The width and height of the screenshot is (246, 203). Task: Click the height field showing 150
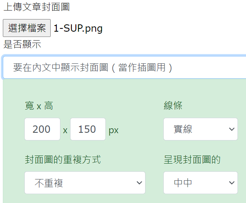pos(88,130)
